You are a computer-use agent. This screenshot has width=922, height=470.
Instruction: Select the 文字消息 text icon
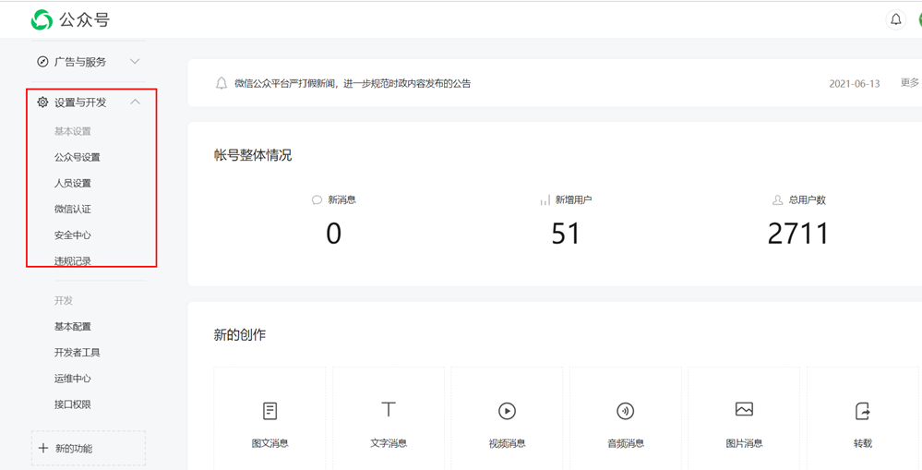pos(389,409)
